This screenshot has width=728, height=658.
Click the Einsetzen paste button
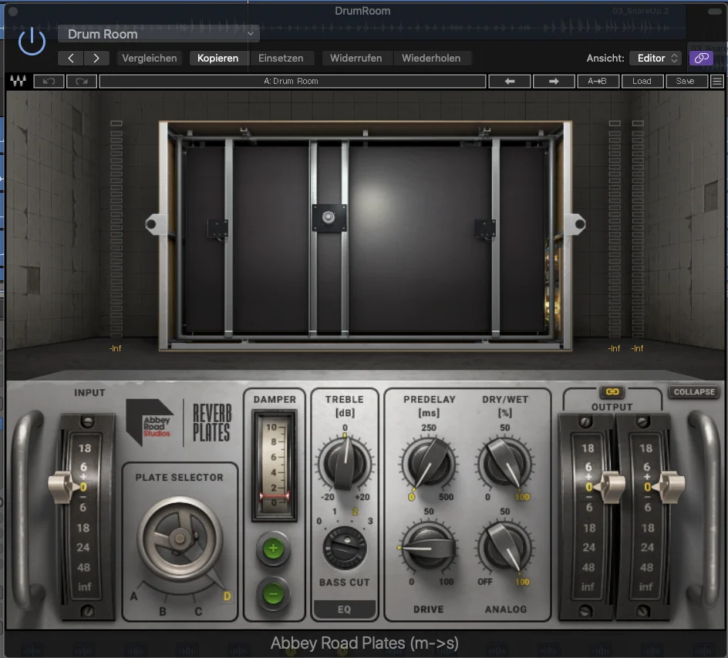(281, 58)
